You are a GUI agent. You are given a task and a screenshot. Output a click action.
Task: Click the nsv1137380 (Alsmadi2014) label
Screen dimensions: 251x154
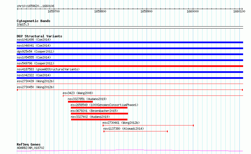coord(124,129)
